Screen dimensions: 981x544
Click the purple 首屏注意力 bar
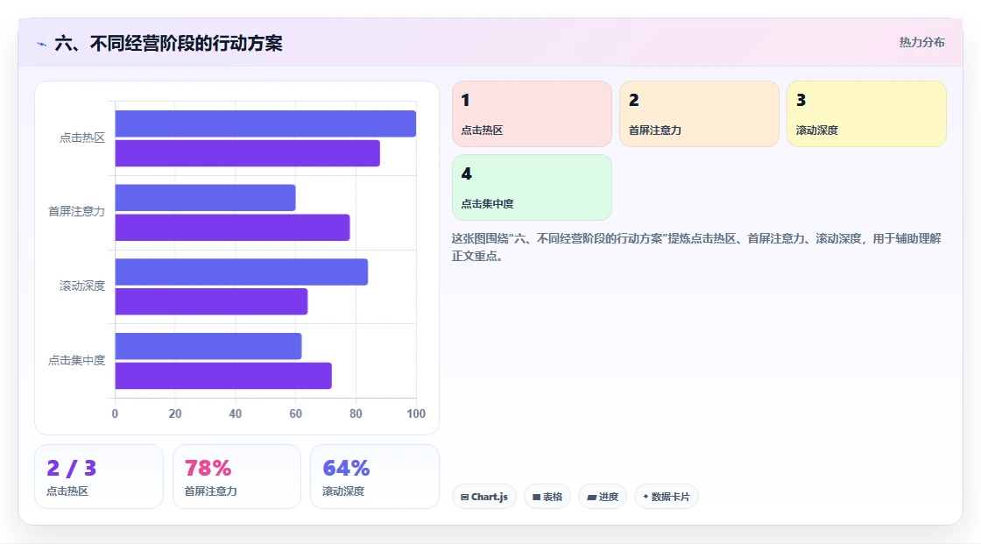coord(232,227)
